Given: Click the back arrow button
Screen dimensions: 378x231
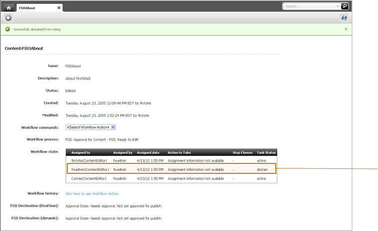Looking at the screenshot, I should click(x=8, y=18).
